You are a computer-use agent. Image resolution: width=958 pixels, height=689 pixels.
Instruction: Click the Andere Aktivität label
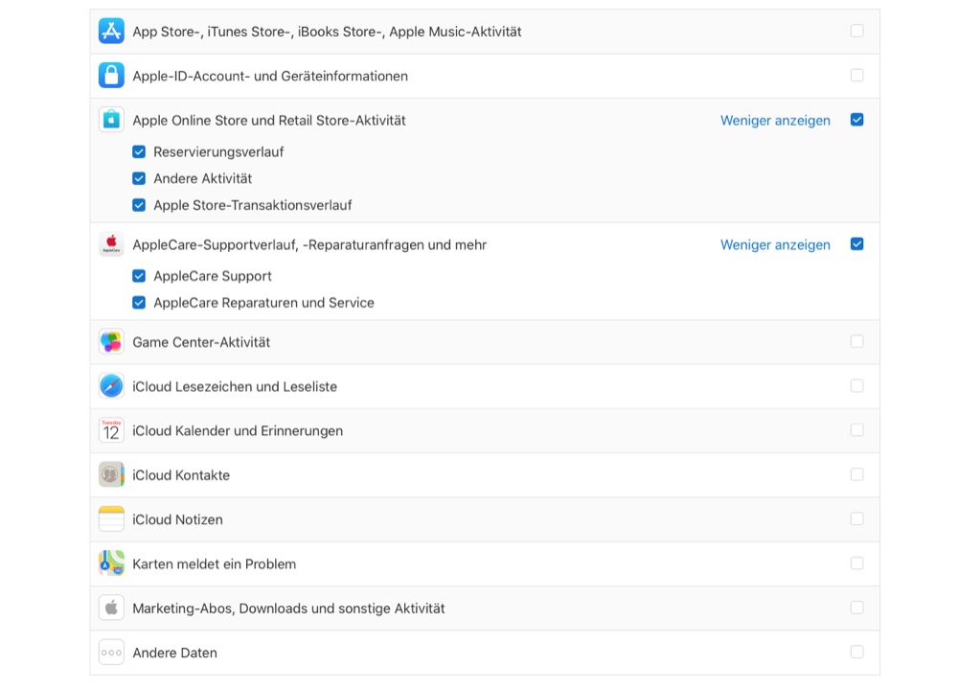pos(203,178)
